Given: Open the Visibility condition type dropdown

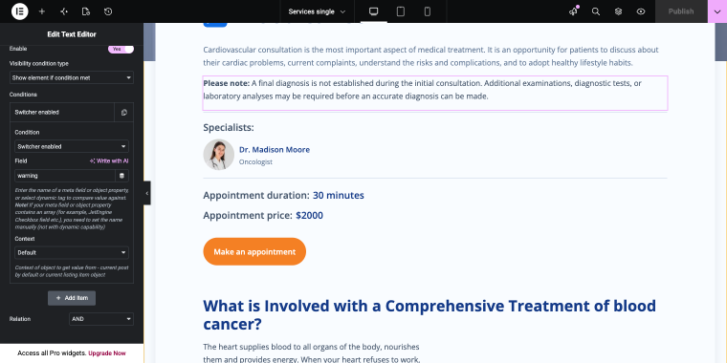Looking at the screenshot, I should tap(72, 77).
